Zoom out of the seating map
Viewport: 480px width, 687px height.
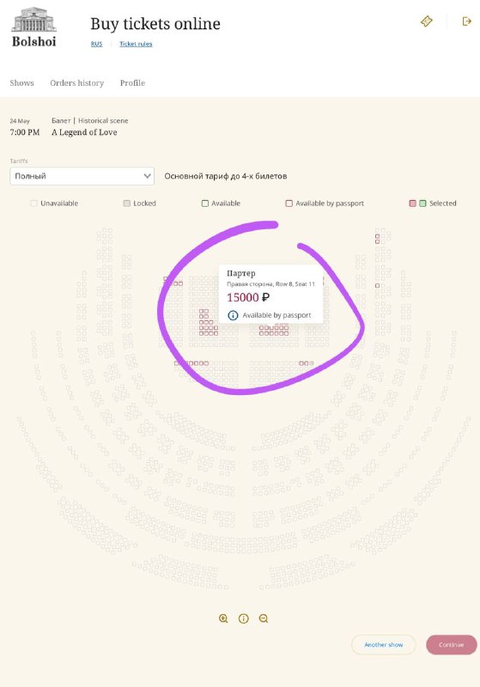[x=264, y=618]
